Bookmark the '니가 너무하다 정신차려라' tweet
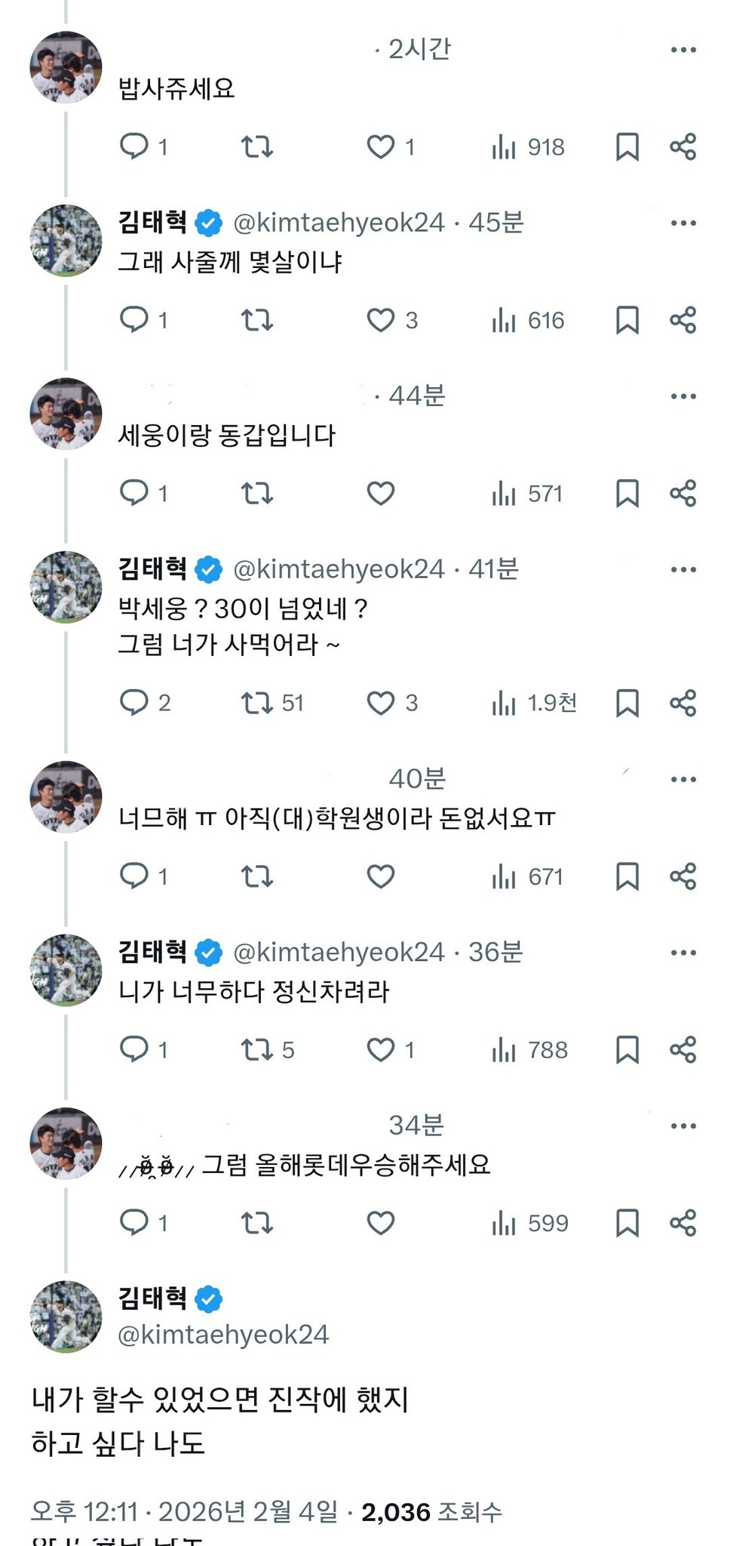This screenshot has width=730, height=1546. pos(627,1049)
